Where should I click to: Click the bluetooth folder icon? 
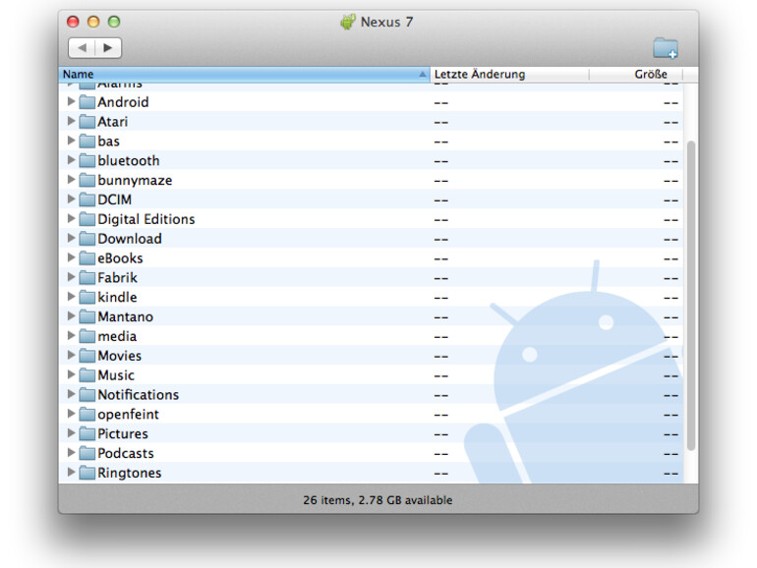[x=87, y=161]
